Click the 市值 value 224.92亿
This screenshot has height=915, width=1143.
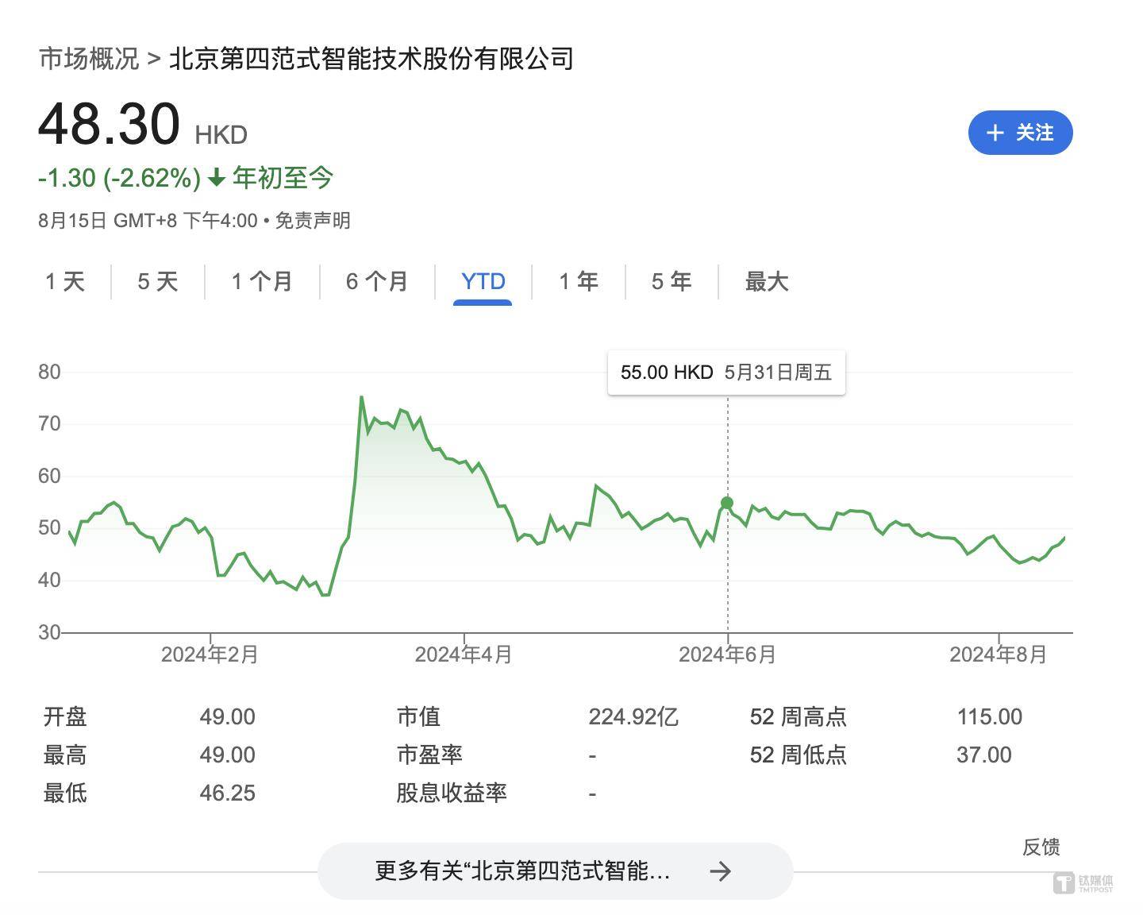633,716
